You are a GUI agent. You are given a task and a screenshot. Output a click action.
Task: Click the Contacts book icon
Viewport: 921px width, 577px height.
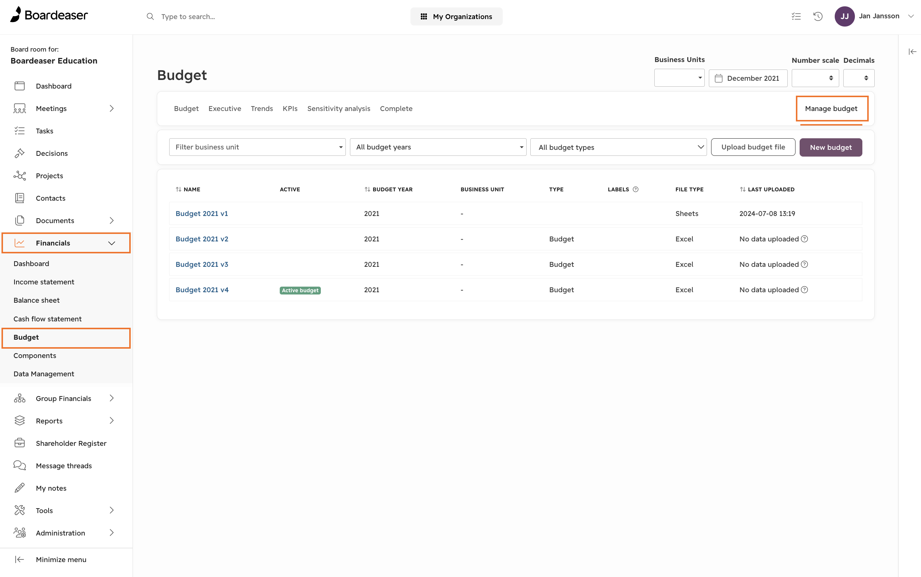[x=19, y=198]
